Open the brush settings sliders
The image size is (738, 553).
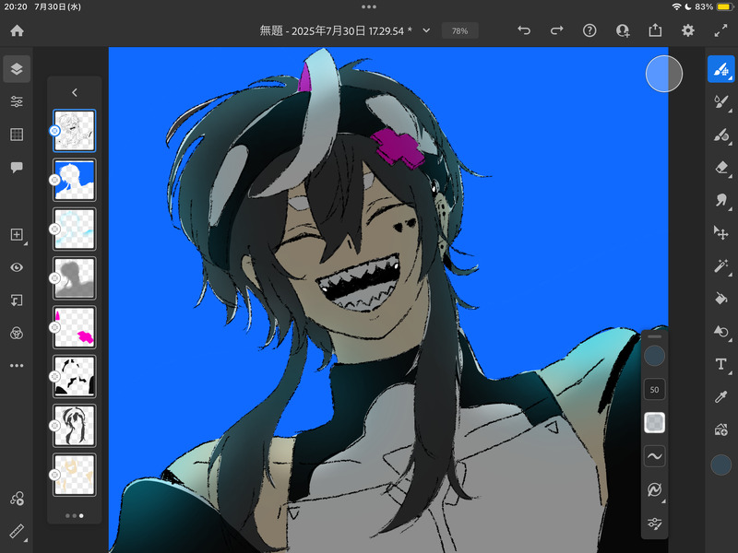(655, 523)
